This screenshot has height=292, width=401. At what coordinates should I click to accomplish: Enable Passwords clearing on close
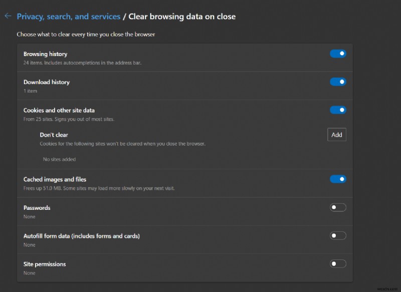[338, 207]
